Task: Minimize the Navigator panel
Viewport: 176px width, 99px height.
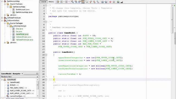Action: tap(37, 74)
